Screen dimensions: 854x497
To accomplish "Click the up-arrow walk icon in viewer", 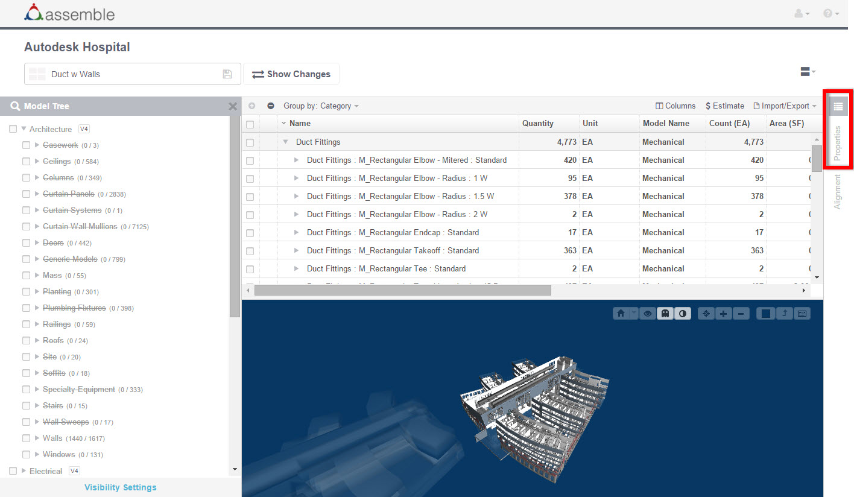I will (x=784, y=314).
